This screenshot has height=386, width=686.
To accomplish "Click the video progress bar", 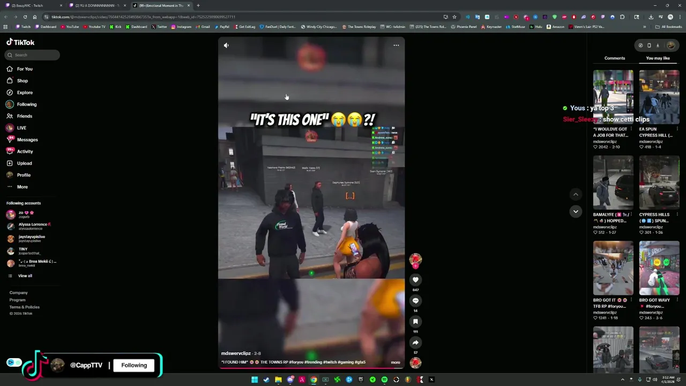I will click(x=311, y=367).
